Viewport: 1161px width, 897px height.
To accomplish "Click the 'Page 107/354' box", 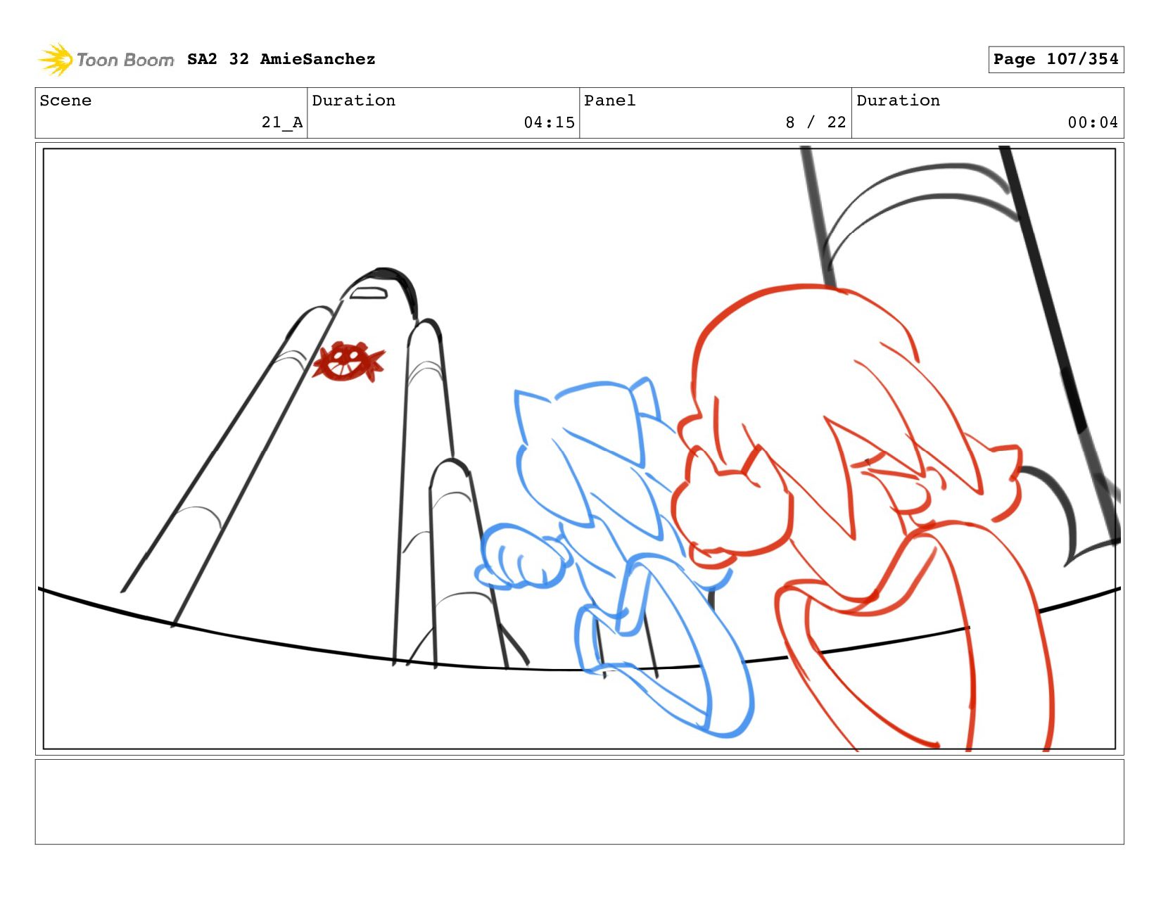I will pyautogui.click(x=1055, y=59).
